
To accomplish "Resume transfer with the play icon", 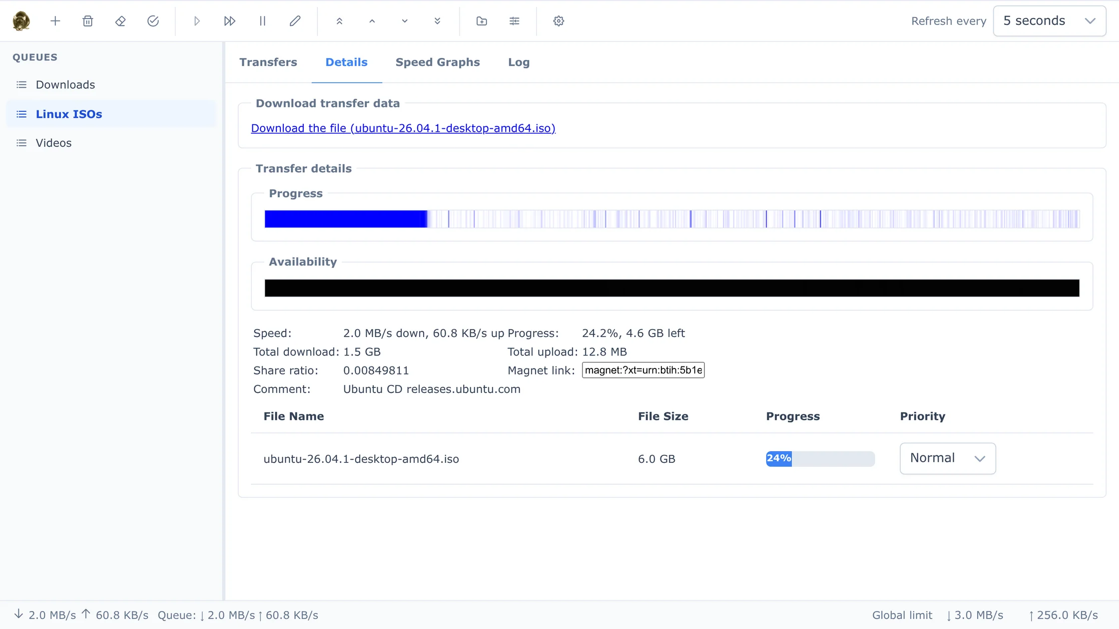I will tap(197, 21).
